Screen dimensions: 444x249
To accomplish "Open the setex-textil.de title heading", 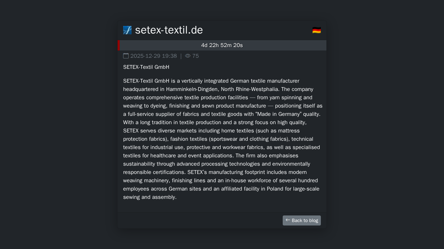I will [x=169, y=30].
